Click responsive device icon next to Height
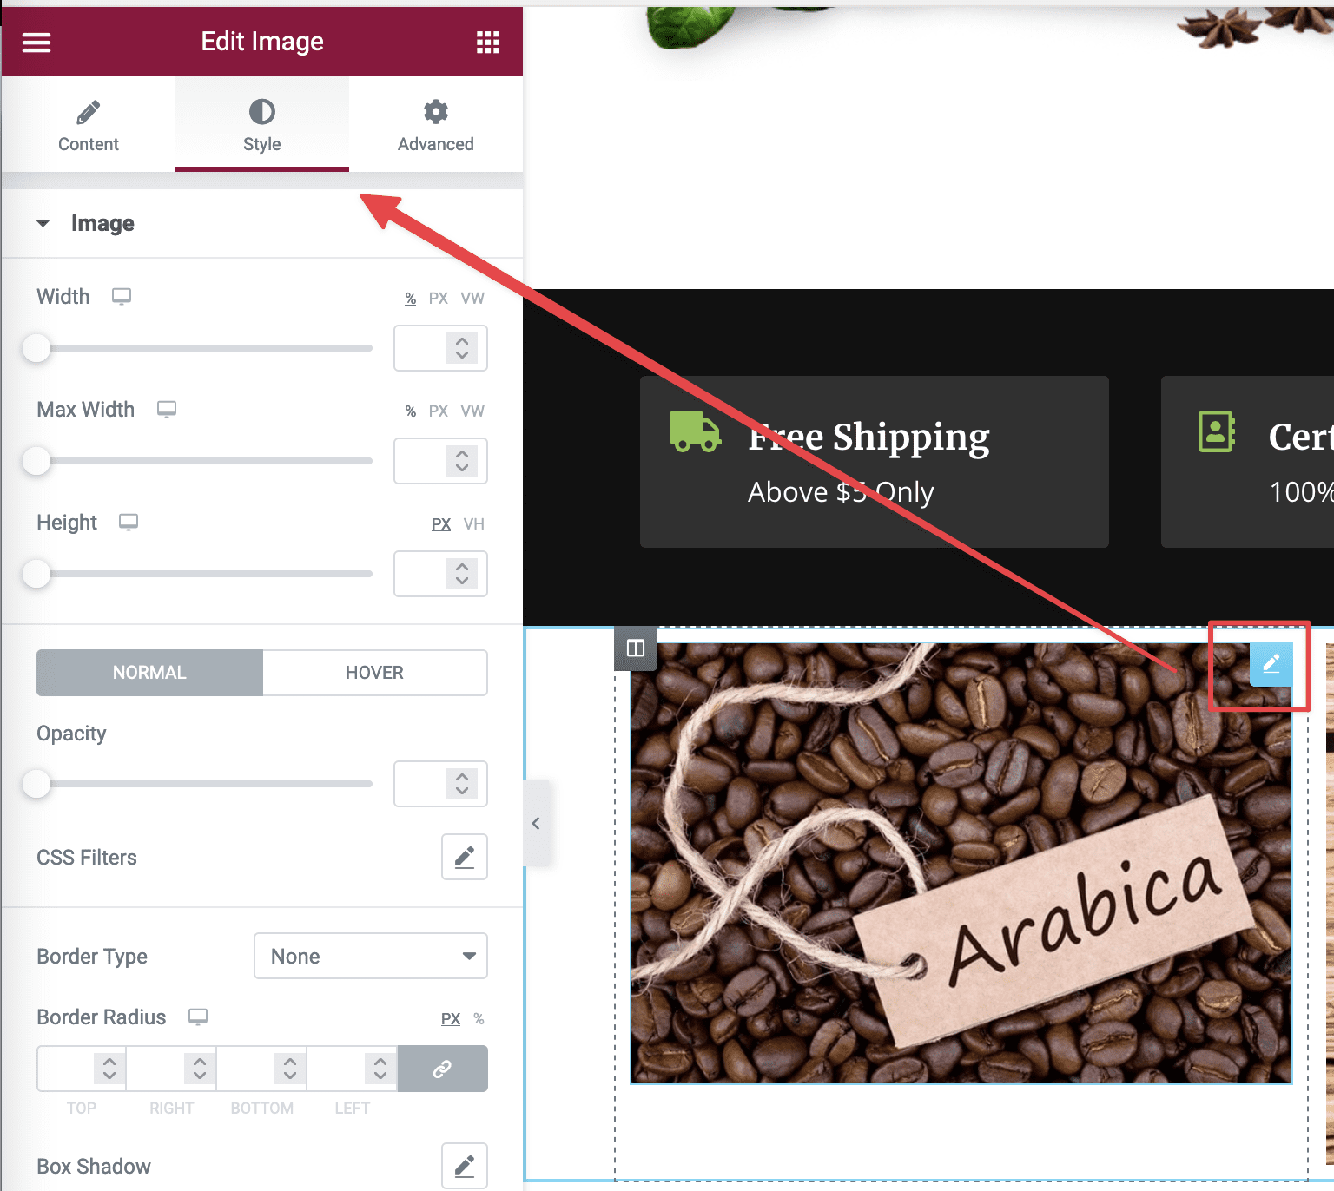The height and width of the screenshot is (1191, 1334). (x=129, y=523)
